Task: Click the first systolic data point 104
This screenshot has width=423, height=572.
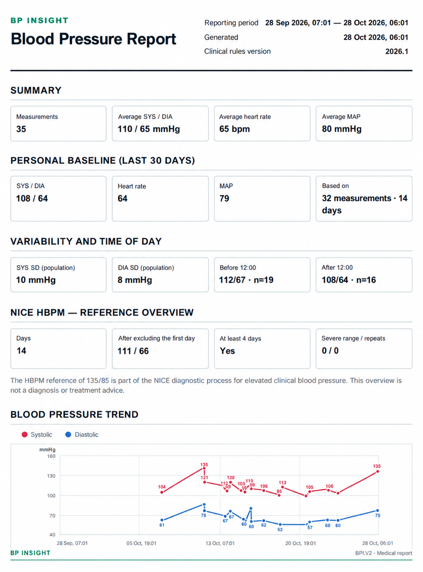Action: coord(162,492)
